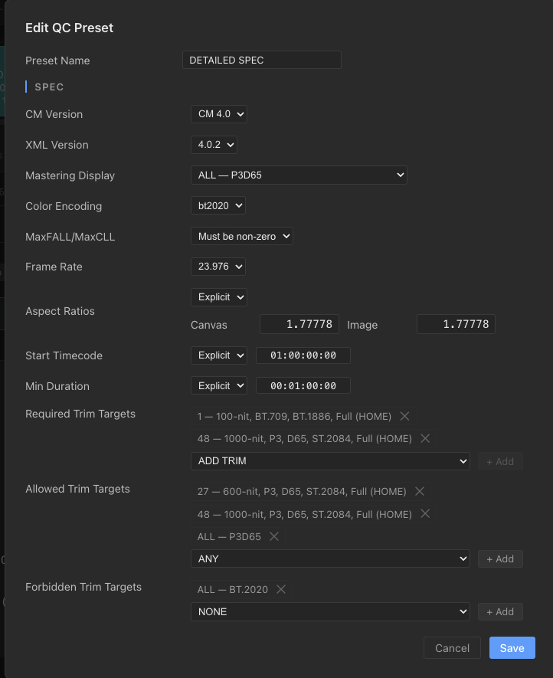The image size is (553, 678).
Task: Click the Min Duration 00:01:00:00 field
Action: 303,385
